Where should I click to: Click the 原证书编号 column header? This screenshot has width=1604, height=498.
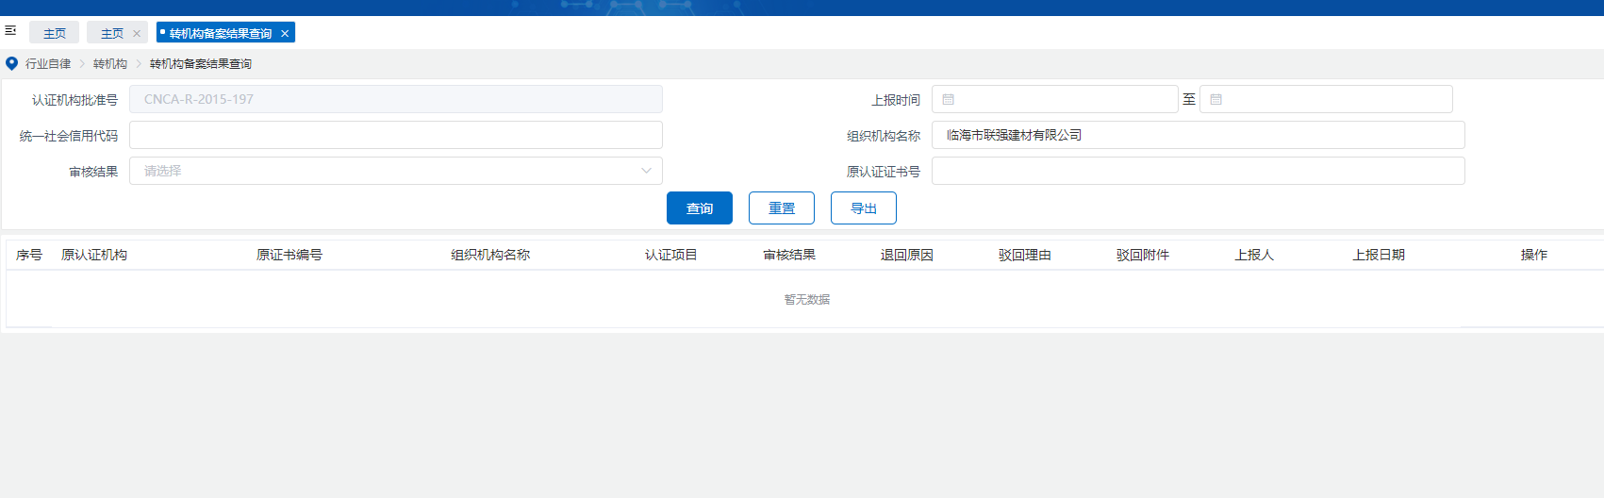(x=289, y=255)
